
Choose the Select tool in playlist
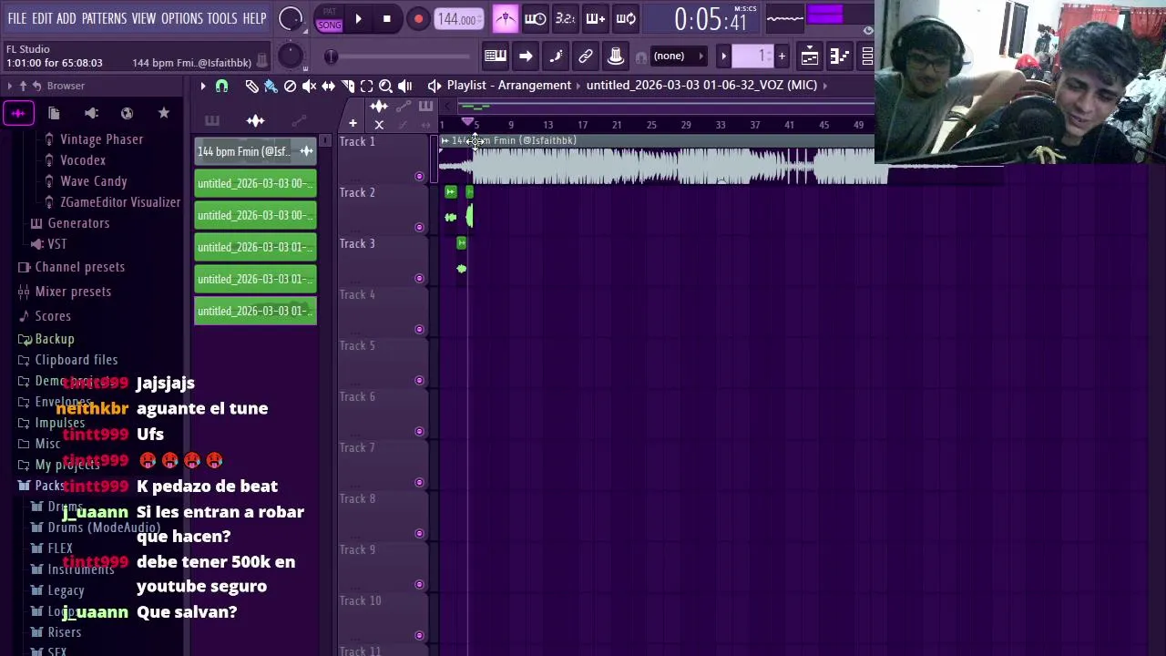(366, 86)
